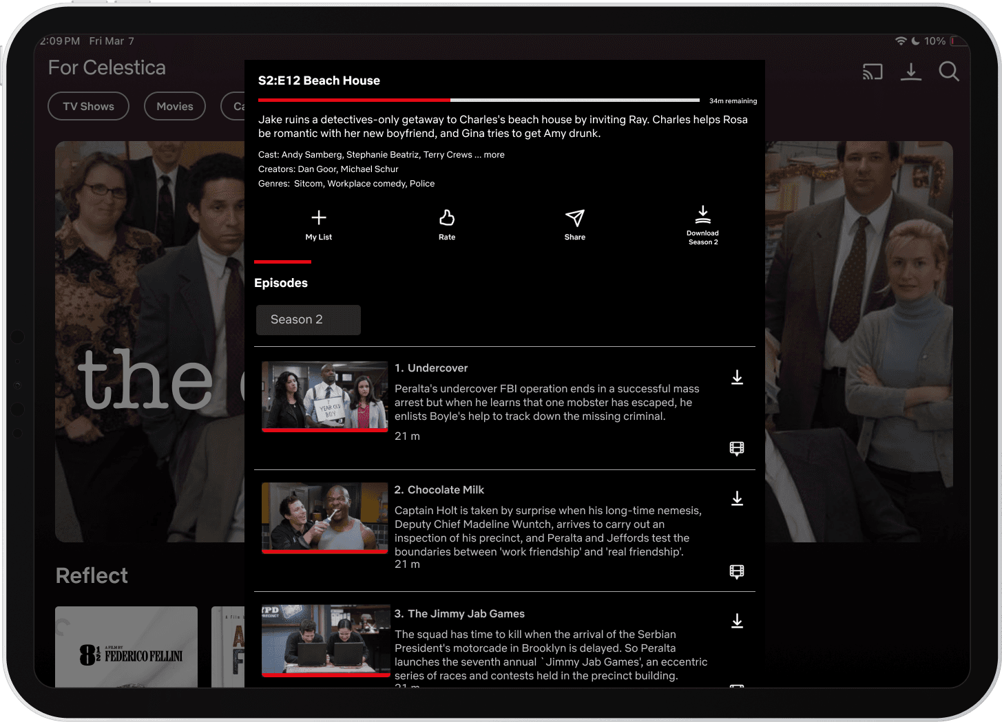Expand cast list with 'more' link
Image resolution: width=1002 pixels, height=722 pixels.
494,155
